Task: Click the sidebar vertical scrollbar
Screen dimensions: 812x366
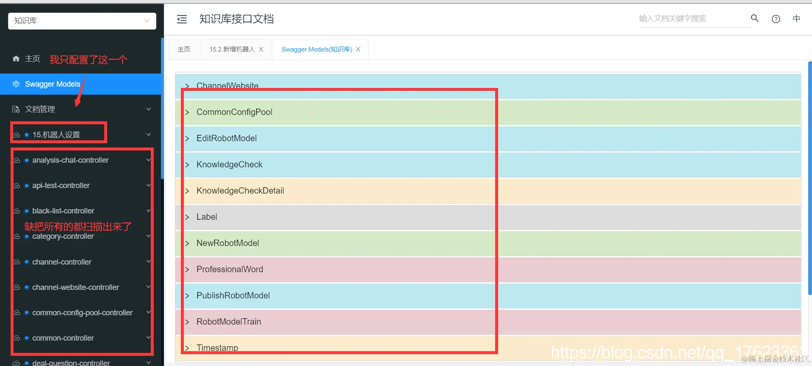Action: (162, 108)
